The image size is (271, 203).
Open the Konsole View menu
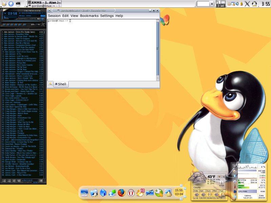tap(74, 16)
